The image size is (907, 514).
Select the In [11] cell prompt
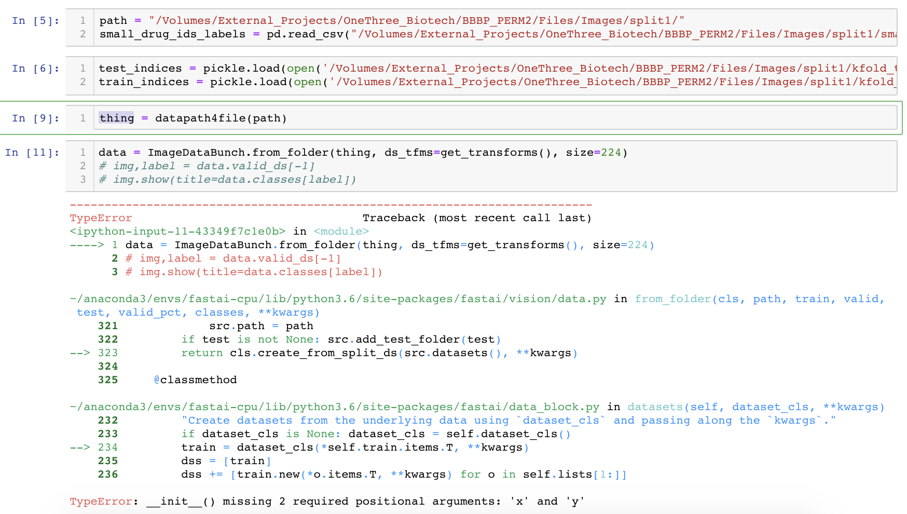[32, 153]
